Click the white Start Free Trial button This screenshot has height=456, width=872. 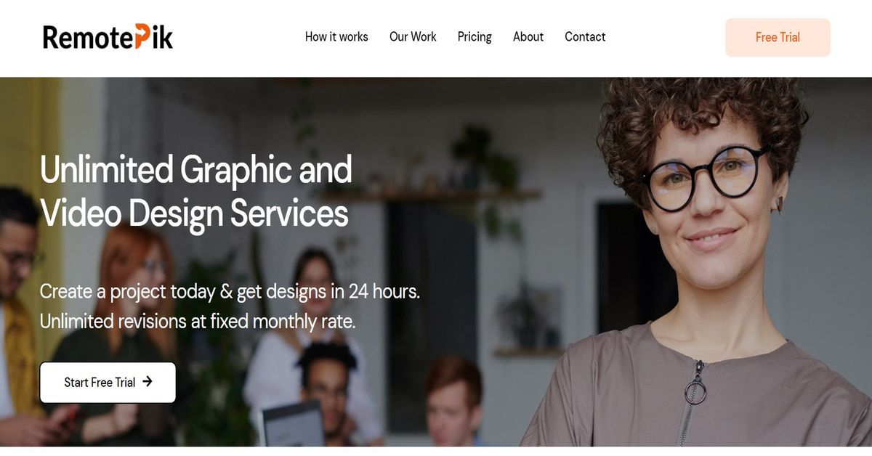(x=108, y=382)
